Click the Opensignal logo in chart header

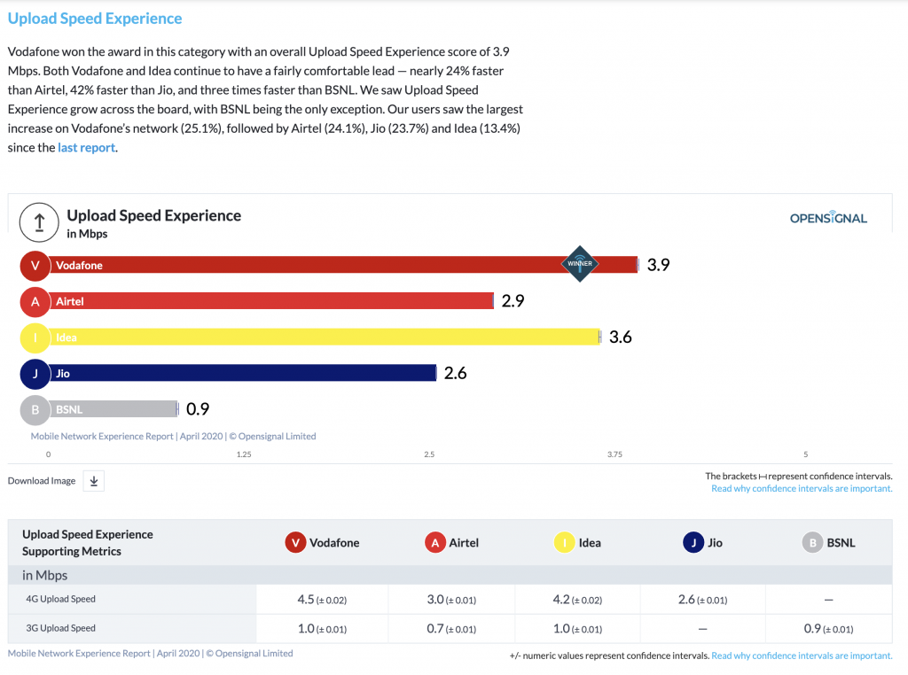pos(829,218)
